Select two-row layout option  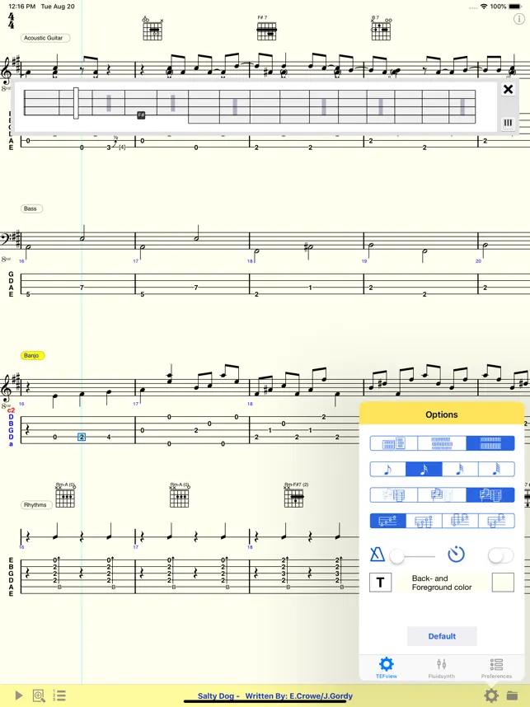point(490,443)
